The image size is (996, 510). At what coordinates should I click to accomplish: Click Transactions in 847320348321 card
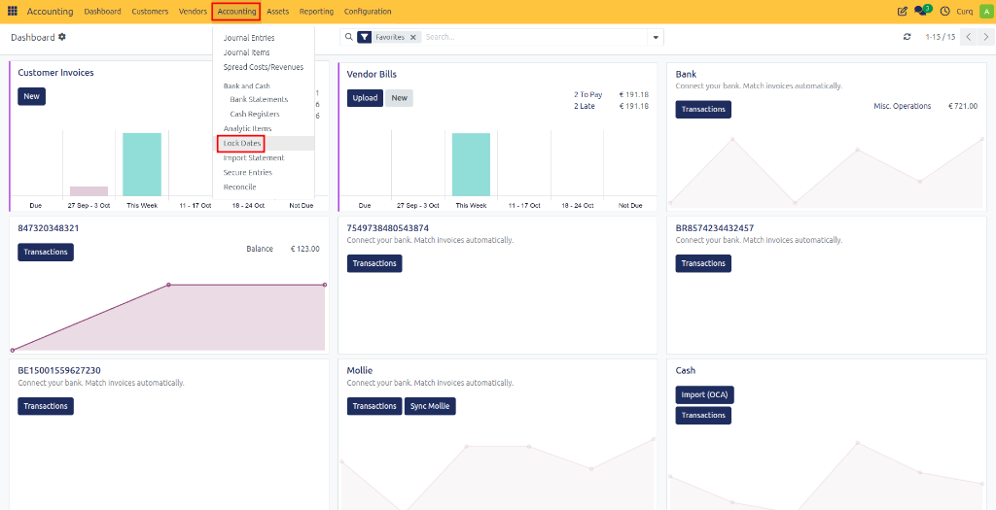[46, 252]
